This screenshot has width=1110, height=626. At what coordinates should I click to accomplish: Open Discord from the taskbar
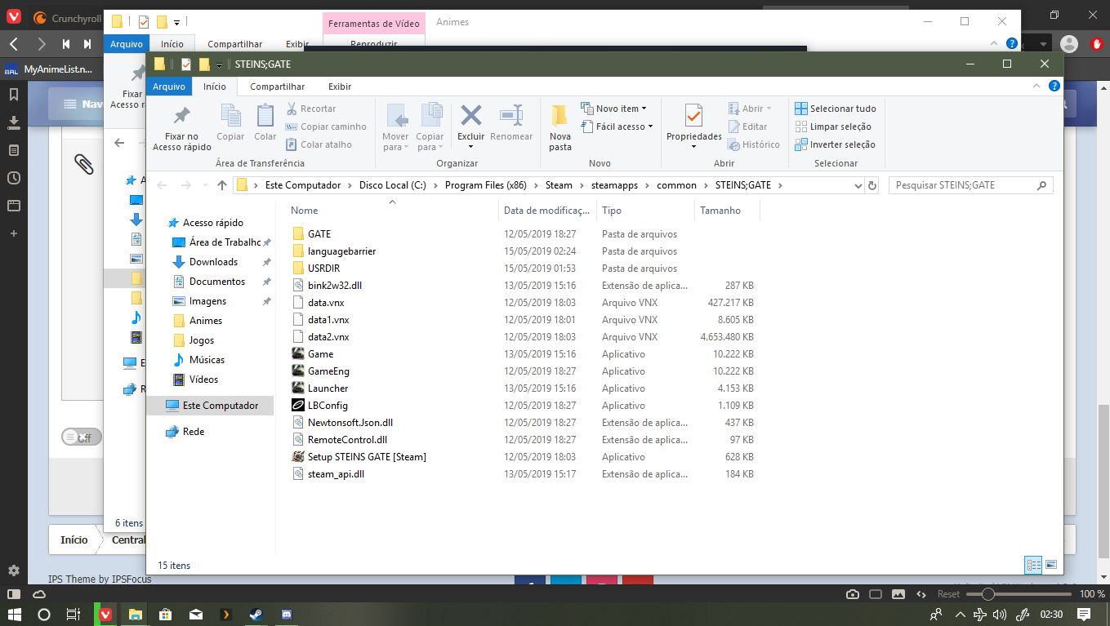click(286, 615)
